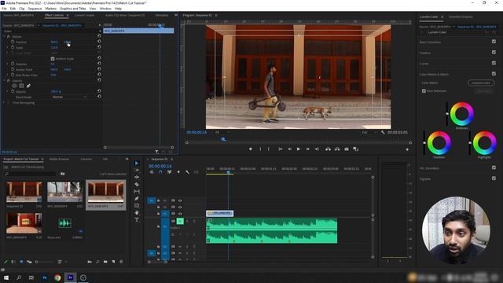The image size is (503, 283).
Task: Select the Razor tool
Action: [137, 184]
